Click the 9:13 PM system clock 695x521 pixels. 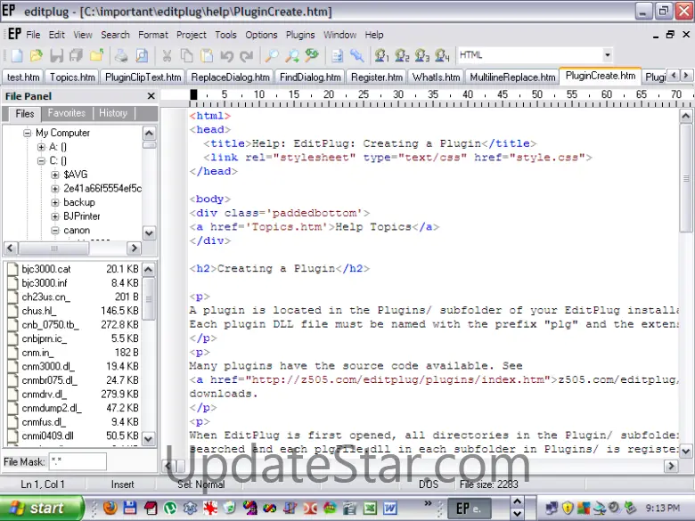(663, 508)
